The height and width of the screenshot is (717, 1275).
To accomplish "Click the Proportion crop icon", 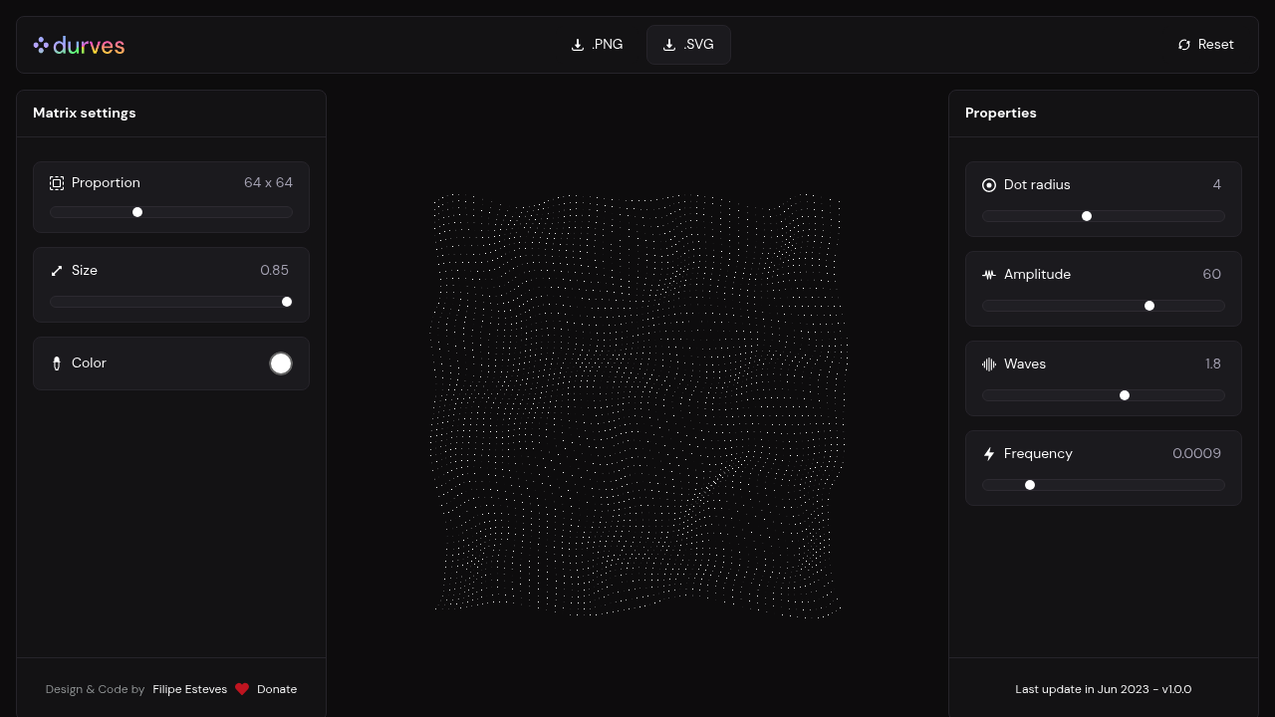I will (x=57, y=183).
